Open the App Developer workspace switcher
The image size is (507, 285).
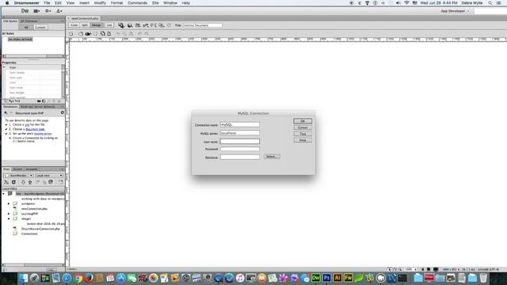click(x=455, y=11)
